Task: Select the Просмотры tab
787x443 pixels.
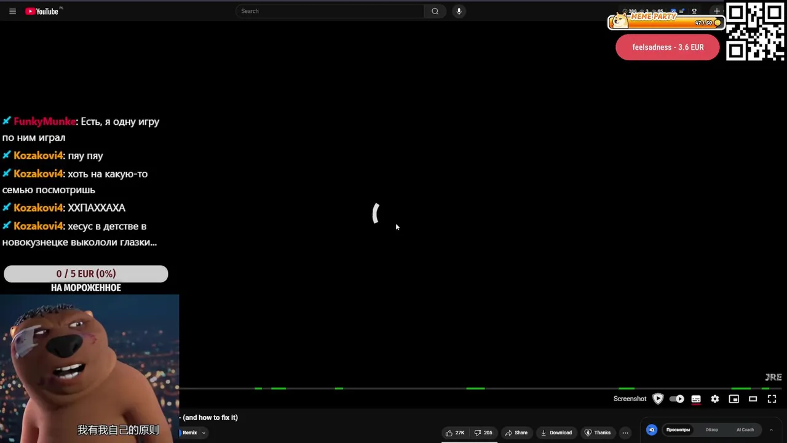Action: (x=678, y=430)
